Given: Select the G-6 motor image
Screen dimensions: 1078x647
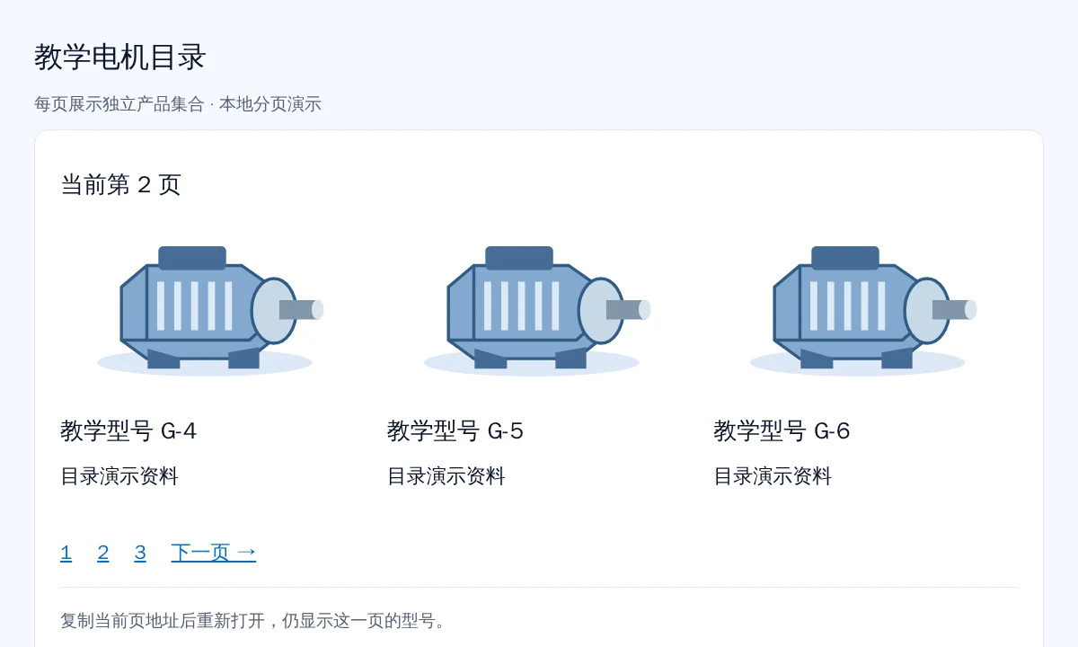Looking at the screenshot, I should pyautogui.click(x=862, y=311).
